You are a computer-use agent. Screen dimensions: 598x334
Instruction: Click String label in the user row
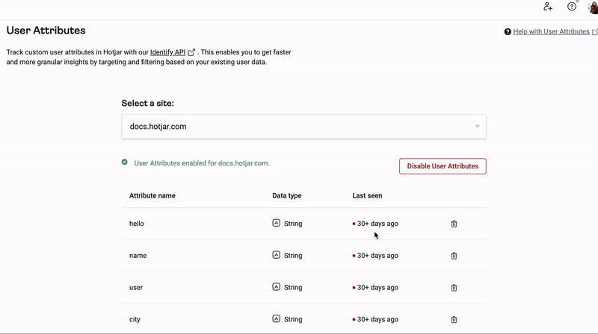coord(293,288)
